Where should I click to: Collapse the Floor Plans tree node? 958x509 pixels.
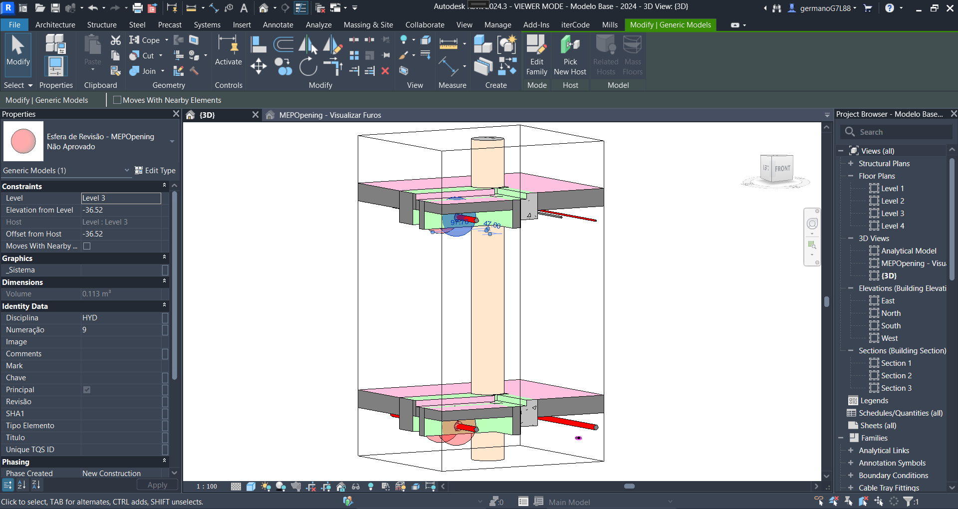pyautogui.click(x=851, y=176)
